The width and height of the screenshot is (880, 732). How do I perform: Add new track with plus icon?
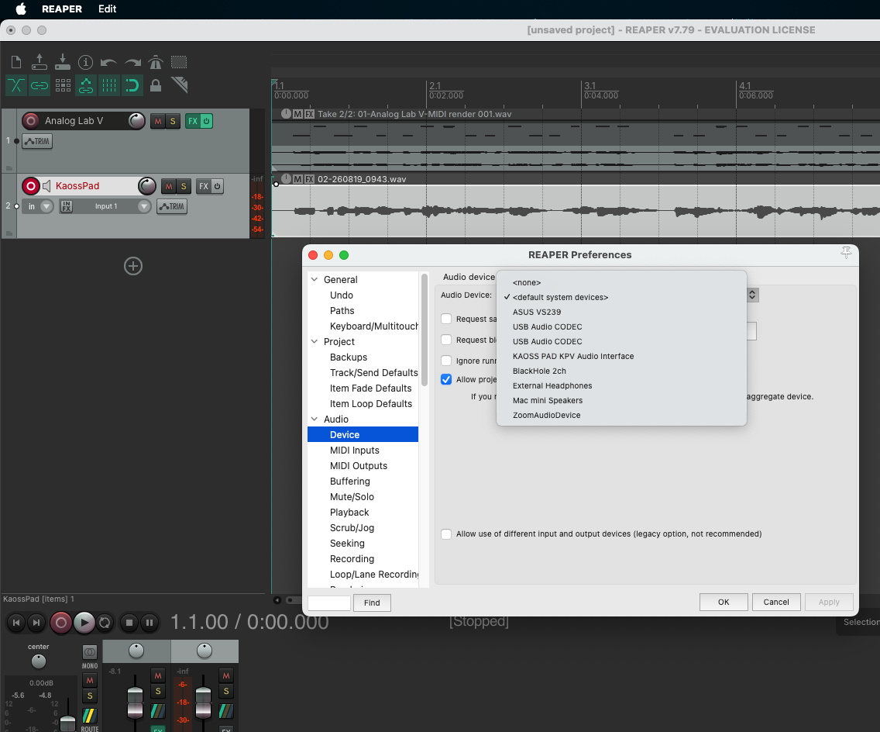(x=133, y=266)
